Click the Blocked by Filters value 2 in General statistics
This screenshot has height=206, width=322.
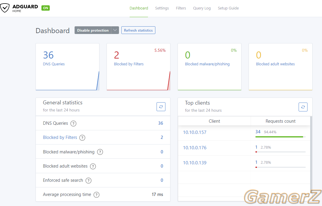point(162,137)
